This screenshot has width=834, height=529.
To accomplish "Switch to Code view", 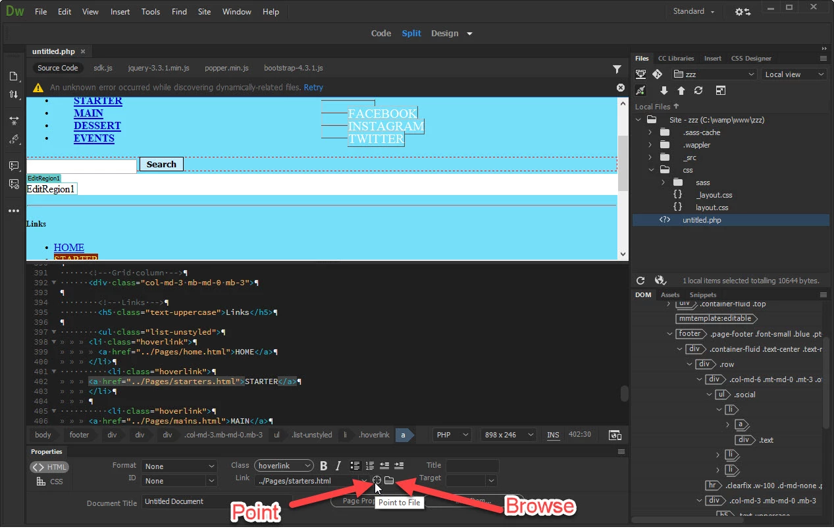I will click(x=381, y=34).
